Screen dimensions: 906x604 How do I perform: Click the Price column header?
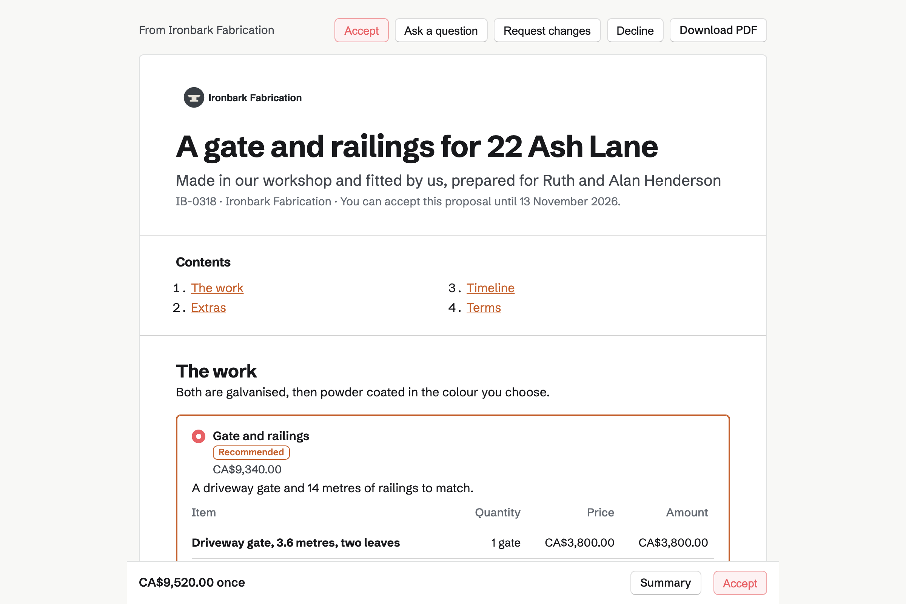pyautogui.click(x=600, y=512)
